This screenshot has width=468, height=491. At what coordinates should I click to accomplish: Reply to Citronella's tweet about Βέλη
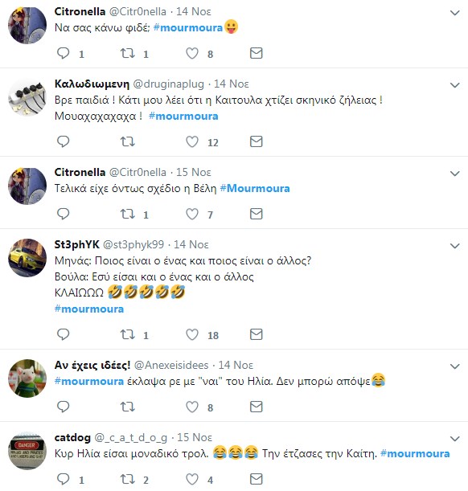[63, 214]
